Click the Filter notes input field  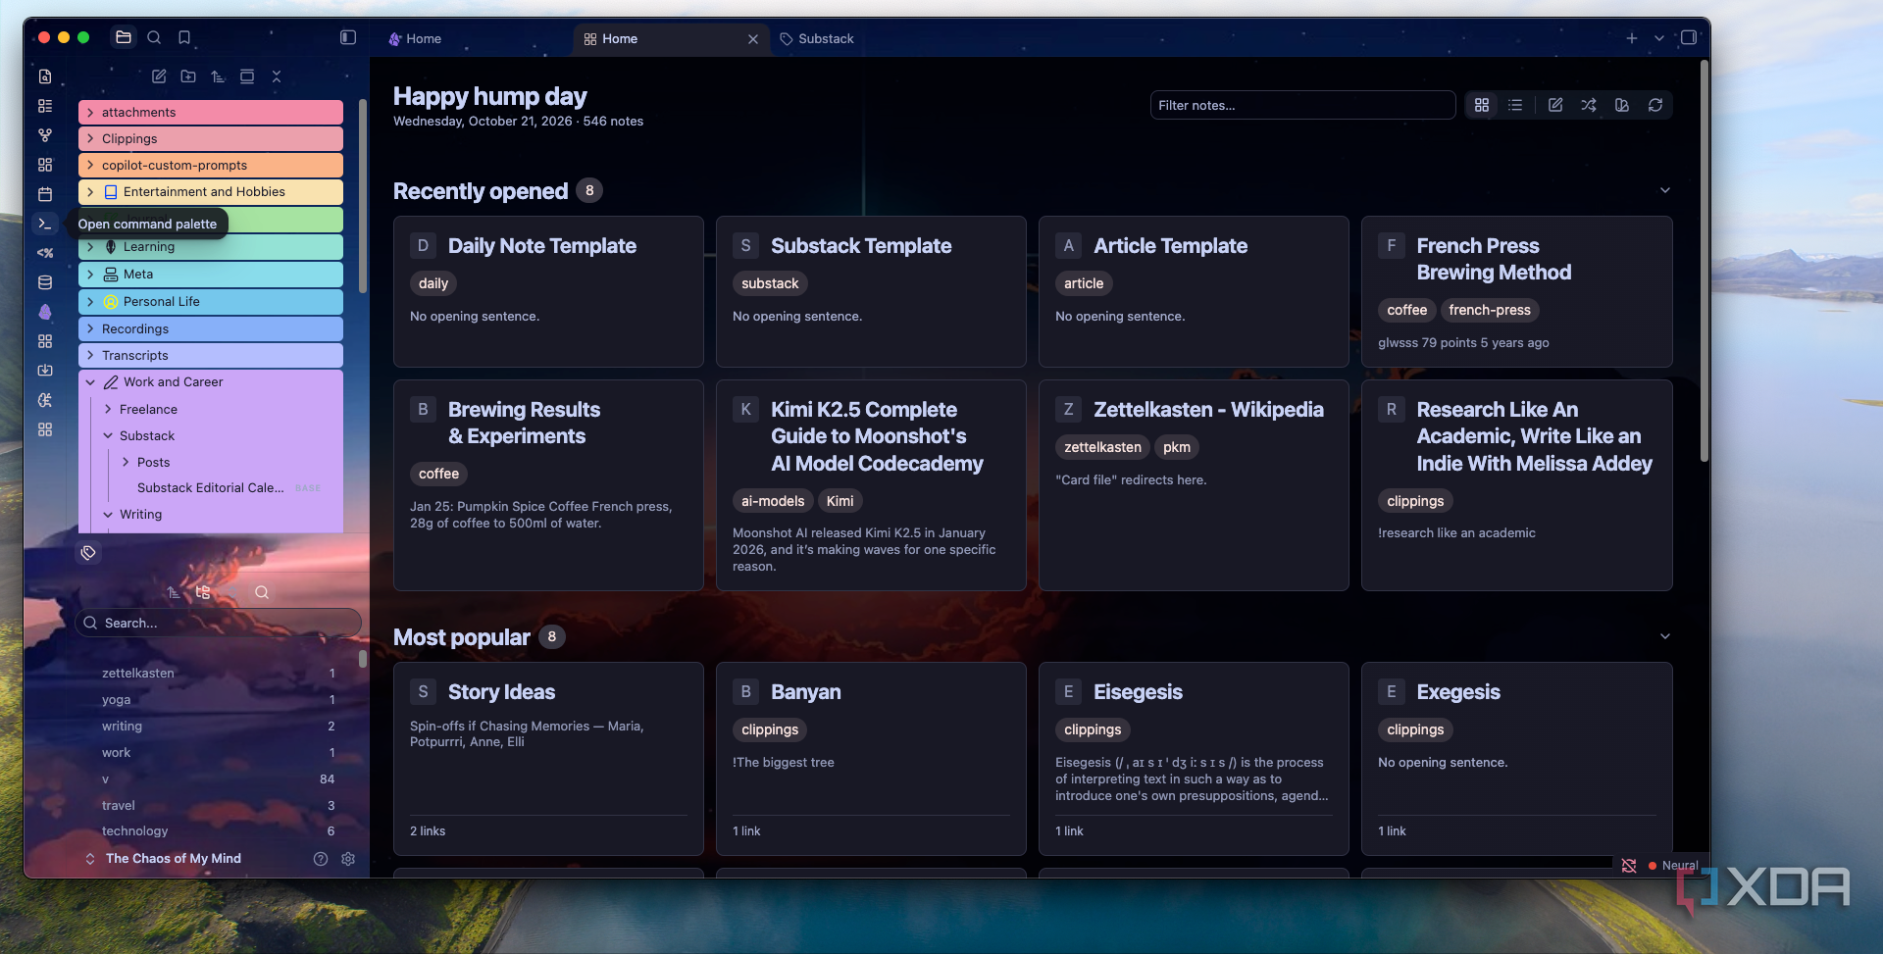click(x=1302, y=105)
